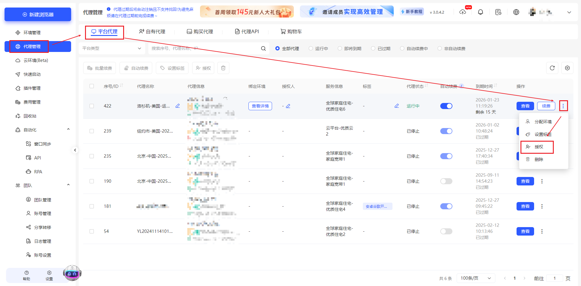581x286 pixels.
Task: Click the notification bell icon
Action: [x=480, y=12]
